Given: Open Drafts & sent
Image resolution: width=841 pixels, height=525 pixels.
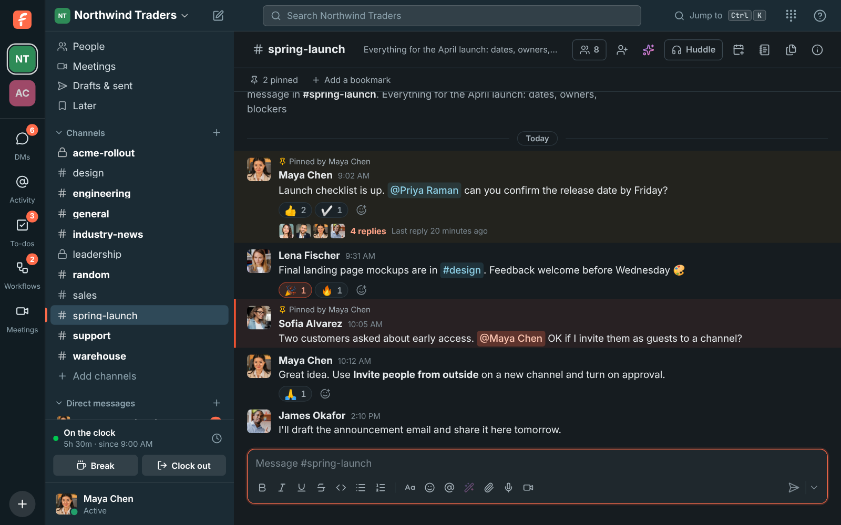Looking at the screenshot, I should coord(139,86).
